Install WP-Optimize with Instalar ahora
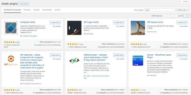Viewport: 191px width, 95px height. tap(55, 55)
